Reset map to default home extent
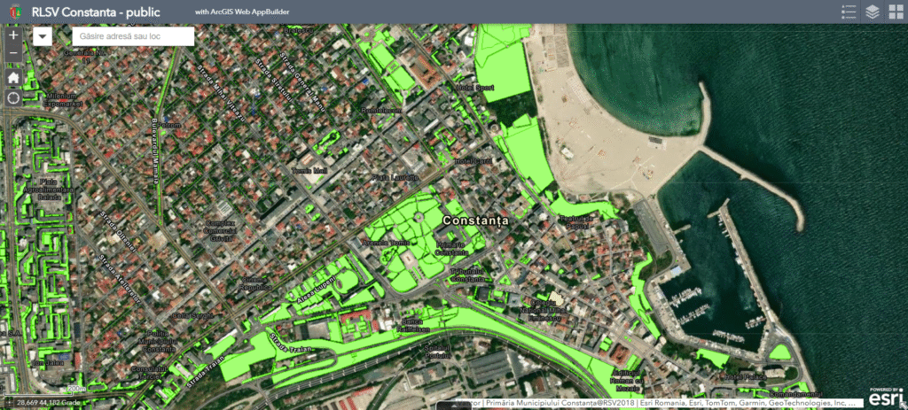This screenshot has height=410, width=908. tap(13, 77)
